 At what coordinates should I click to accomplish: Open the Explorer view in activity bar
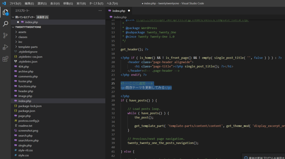tap(5, 12)
